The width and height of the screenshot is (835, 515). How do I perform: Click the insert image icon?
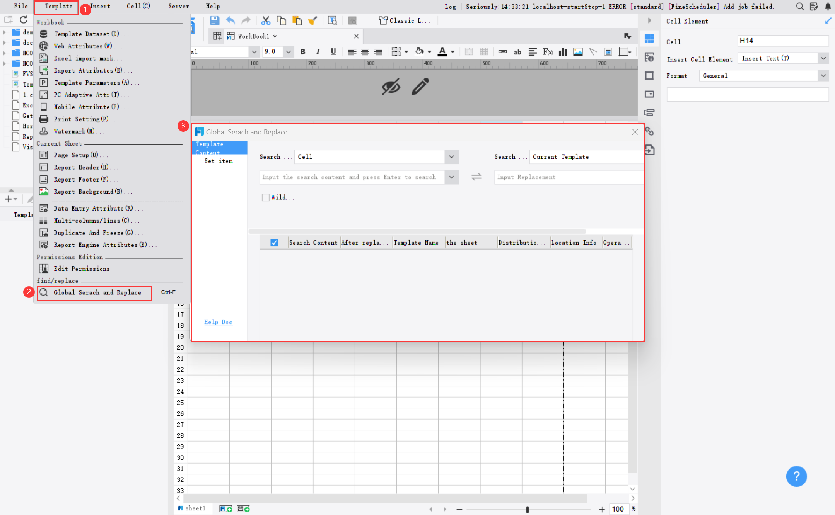(578, 52)
